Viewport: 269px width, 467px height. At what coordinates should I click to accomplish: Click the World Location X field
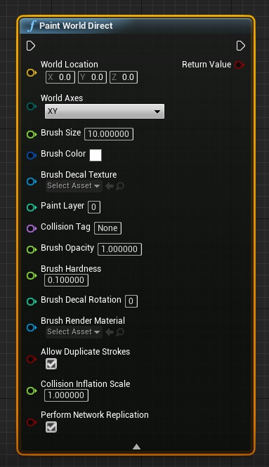[60, 77]
